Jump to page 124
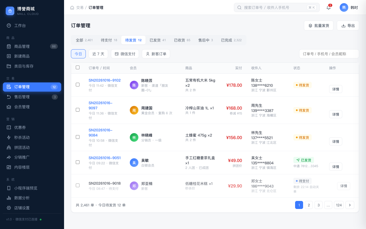The width and height of the screenshot is (366, 229). pos(339,205)
